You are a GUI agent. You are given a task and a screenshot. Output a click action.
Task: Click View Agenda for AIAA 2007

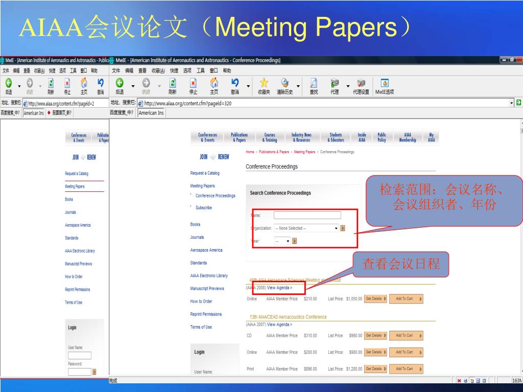pos(279,324)
